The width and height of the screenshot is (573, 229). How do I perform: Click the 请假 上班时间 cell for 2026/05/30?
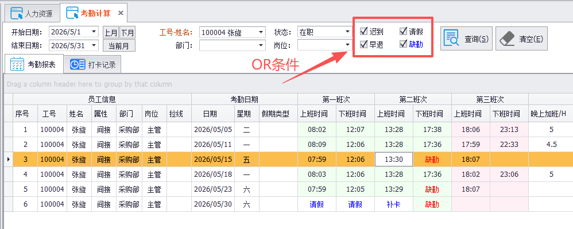click(316, 204)
